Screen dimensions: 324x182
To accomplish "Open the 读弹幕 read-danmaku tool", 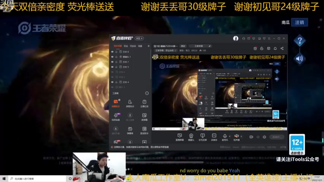I will (x=144, y=117).
